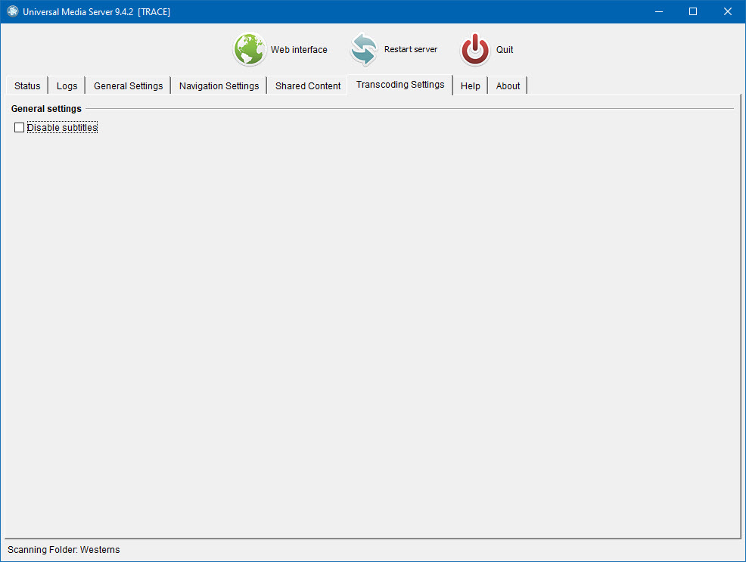Select the Navigation Settings tab
Image resolution: width=746 pixels, height=562 pixels.
219,86
